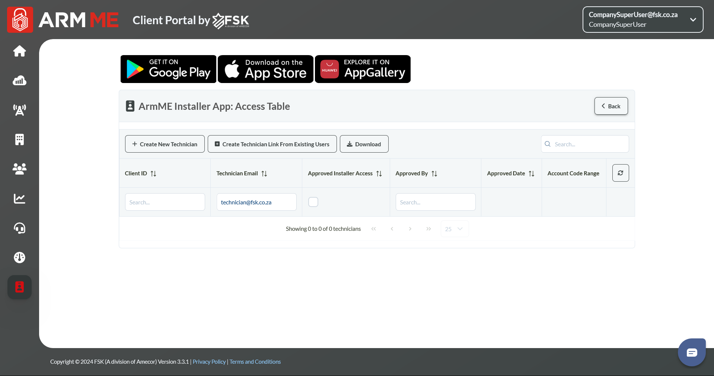Open the chat widget bubble
The width and height of the screenshot is (714, 376).
(691, 352)
